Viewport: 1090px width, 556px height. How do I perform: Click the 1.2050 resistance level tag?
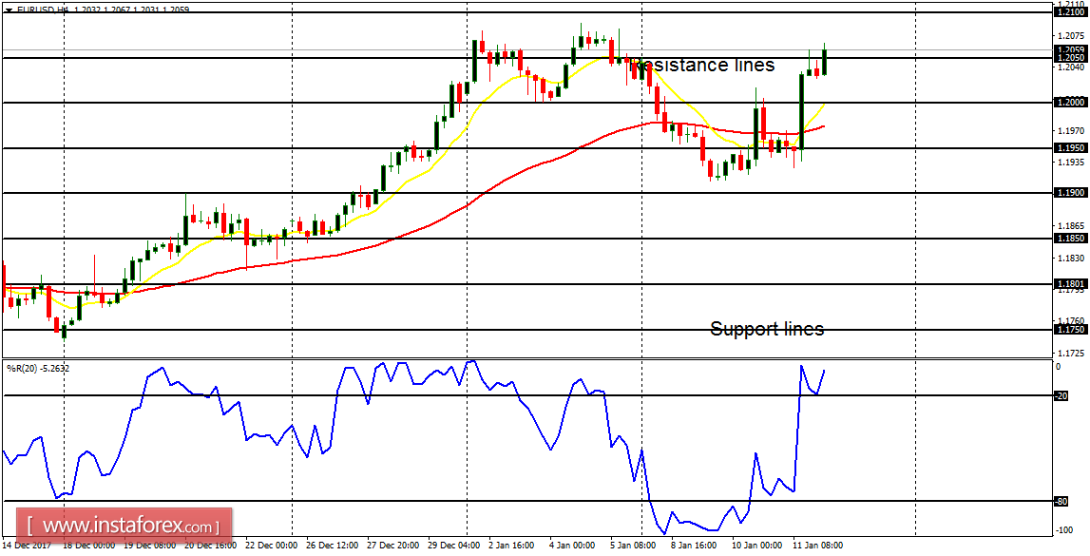[1071, 58]
